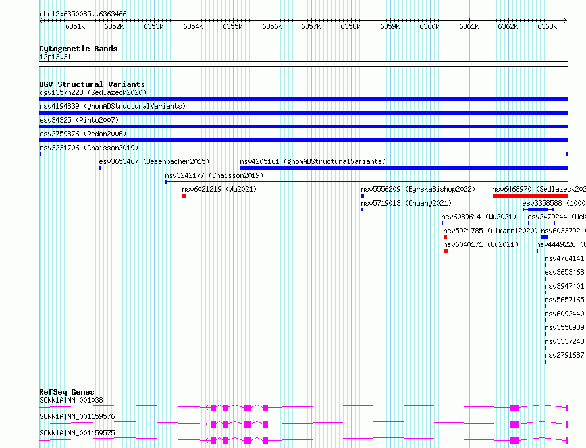This screenshot has width=586, height=448.
Task: Click the nsv6092440 variant label
Action: point(564,314)
